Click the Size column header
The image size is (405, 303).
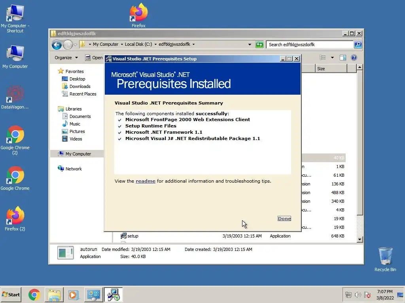(x=331, y=69)
